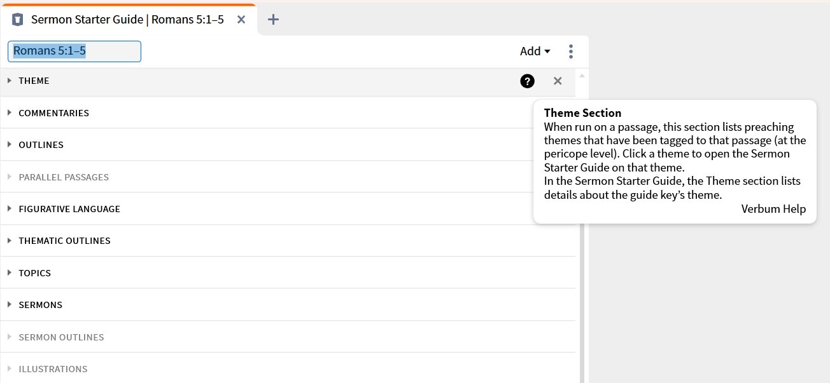Click the ILLUSTRATIONS heading

point(53,369)
